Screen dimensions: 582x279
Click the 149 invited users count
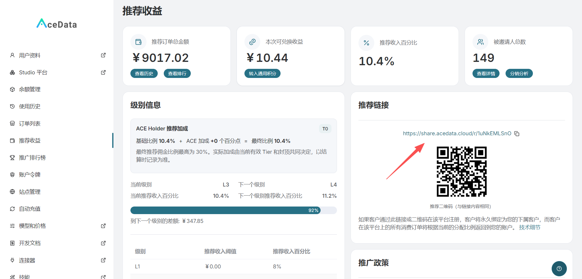[483, 58]
